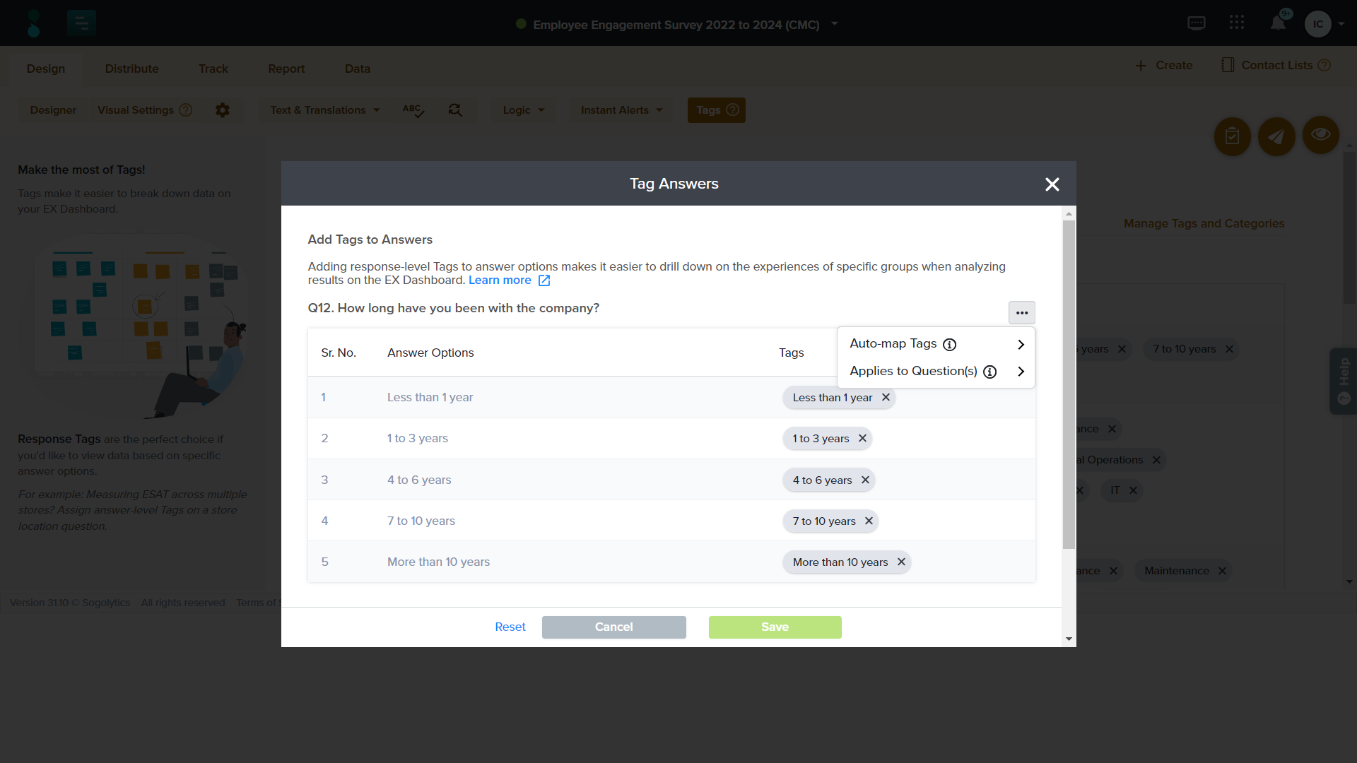Switch to the Distribute tab

[131, 69]
